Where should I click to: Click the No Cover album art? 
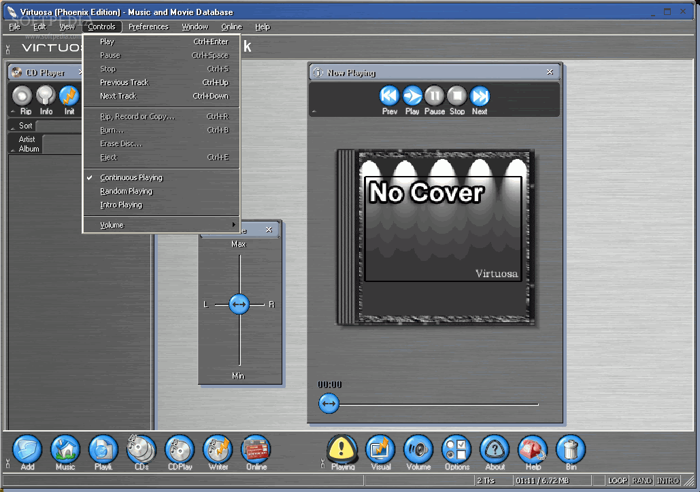[x=435, y=237]
